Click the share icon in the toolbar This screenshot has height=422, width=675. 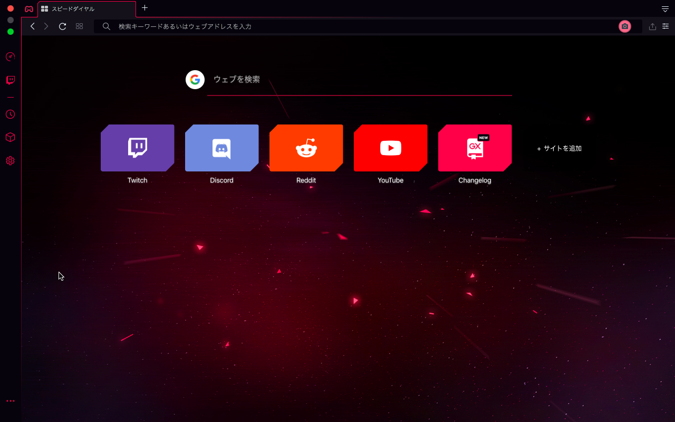[652, 26]
